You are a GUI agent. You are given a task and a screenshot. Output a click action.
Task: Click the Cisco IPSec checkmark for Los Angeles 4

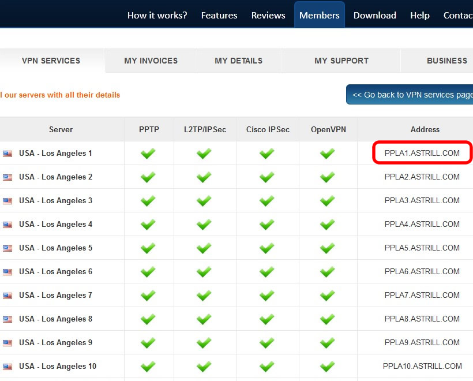(x=266, y=224)
